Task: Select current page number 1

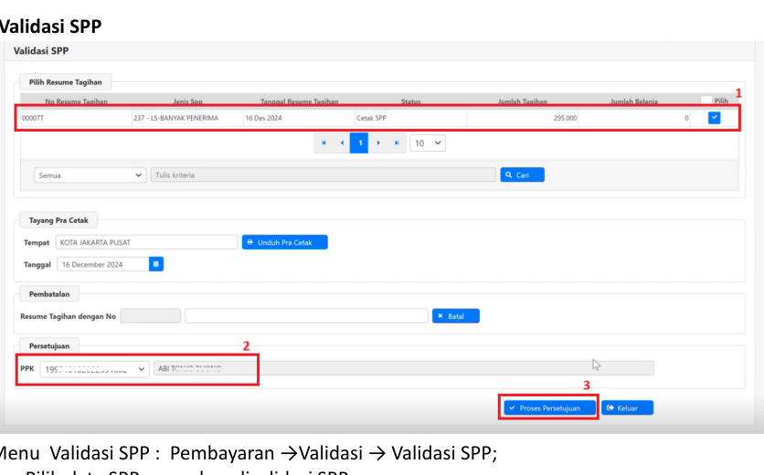Action: [360, 143]
